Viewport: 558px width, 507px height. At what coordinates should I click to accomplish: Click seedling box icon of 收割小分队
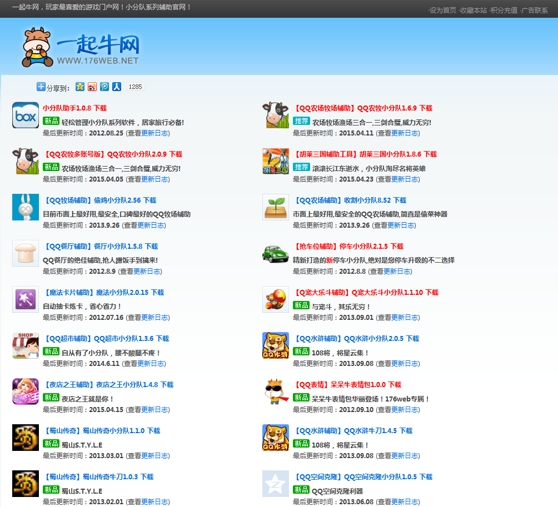276,207
